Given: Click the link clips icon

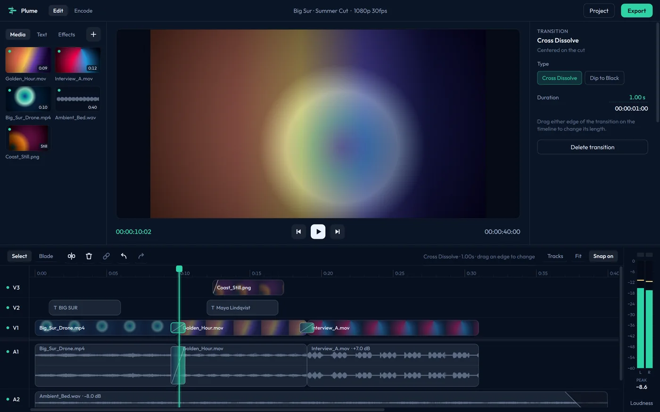Looking at the screenshot, I should click(106, 256).
